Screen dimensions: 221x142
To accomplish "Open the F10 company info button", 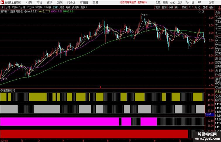I will pyautogui.click(x=191, y=7).
